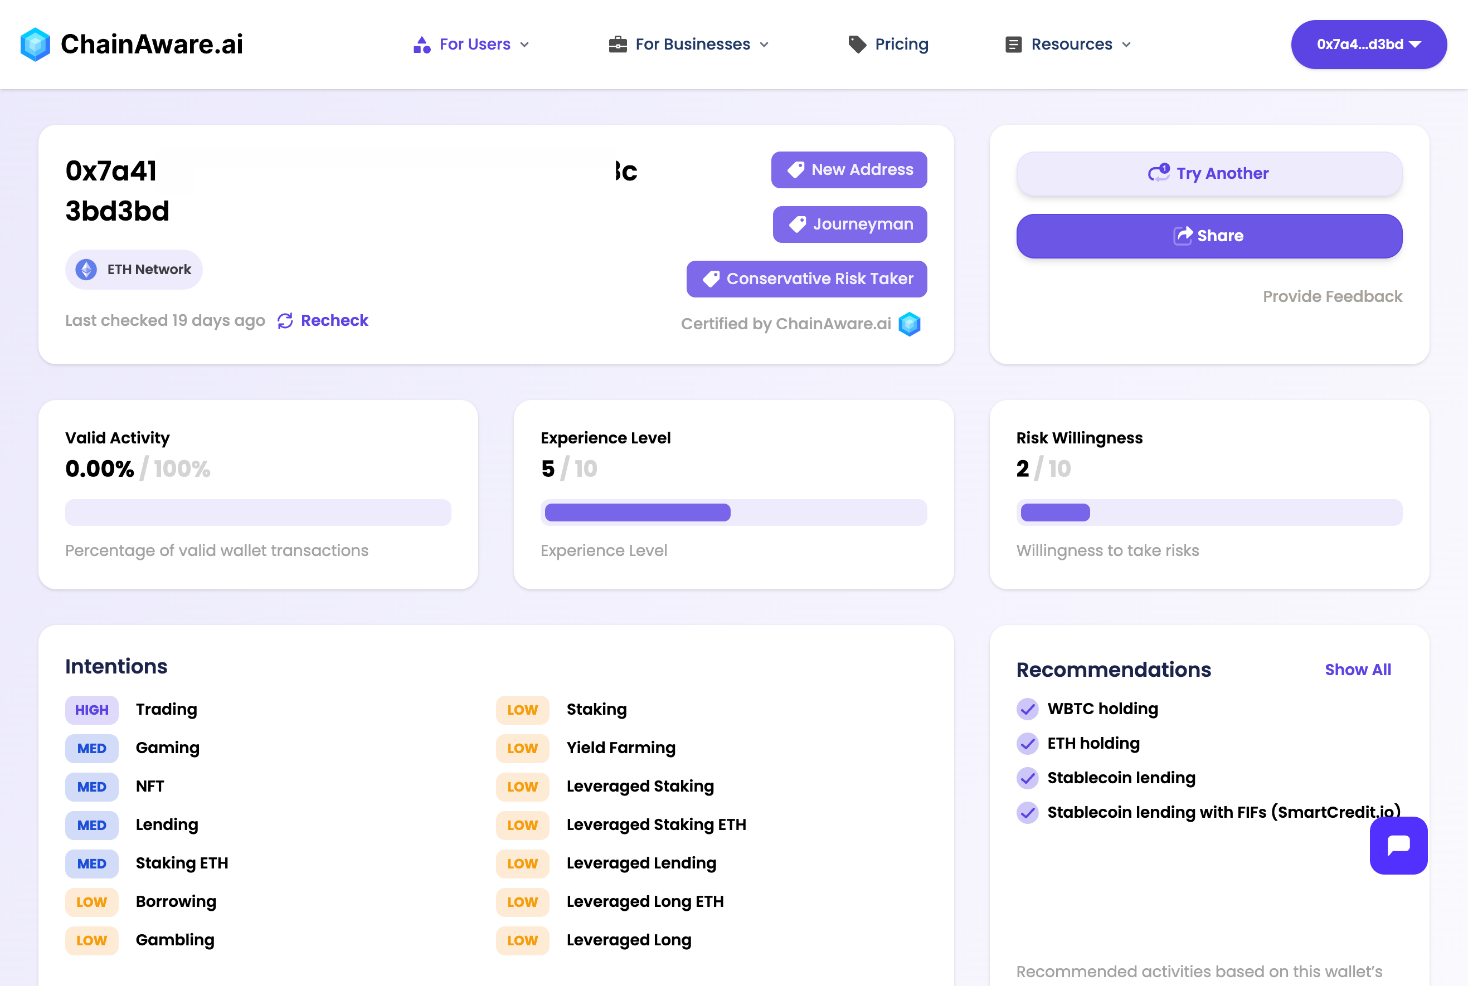The height and width of the screenshot is (986, 1468).
Task: Expand the Resources dropdown chevron
Action: click(1126, 45)
